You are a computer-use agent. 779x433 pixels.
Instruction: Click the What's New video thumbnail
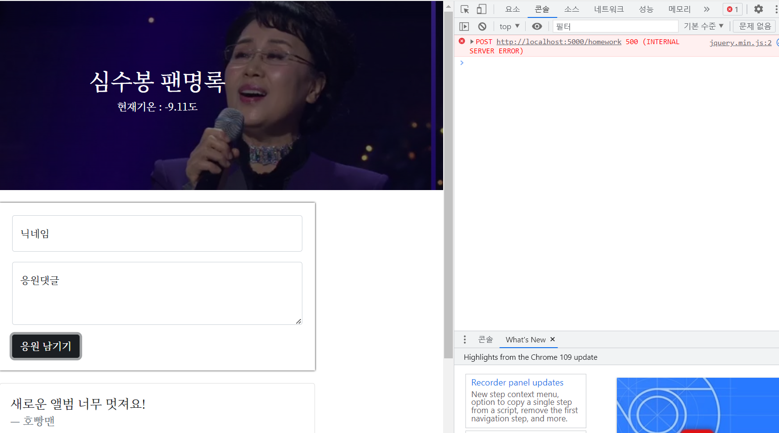pyautogui.click(x=698, y=405)
